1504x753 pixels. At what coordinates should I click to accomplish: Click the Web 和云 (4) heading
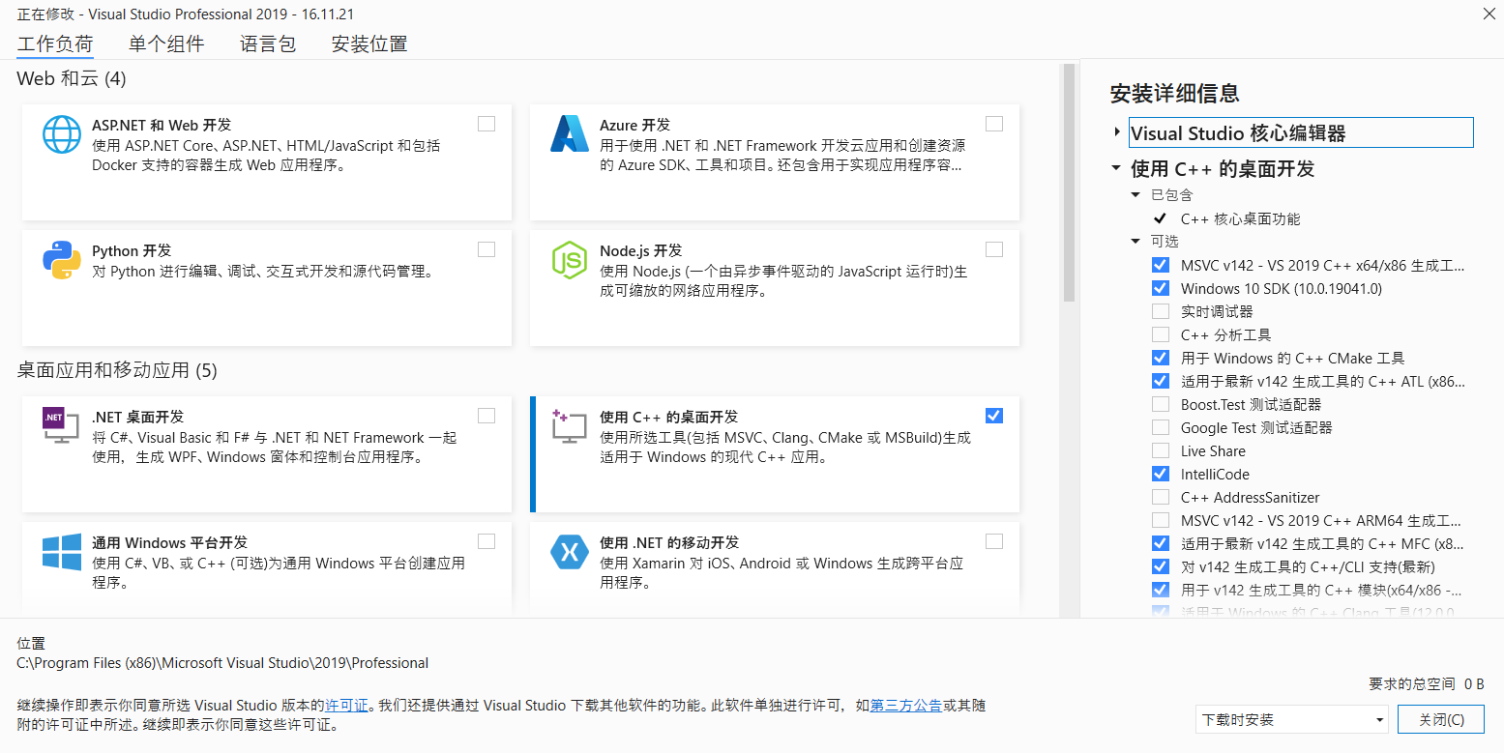(x=72, y=78)
